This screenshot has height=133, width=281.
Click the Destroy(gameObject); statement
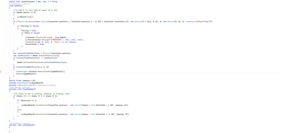point(26,73)
